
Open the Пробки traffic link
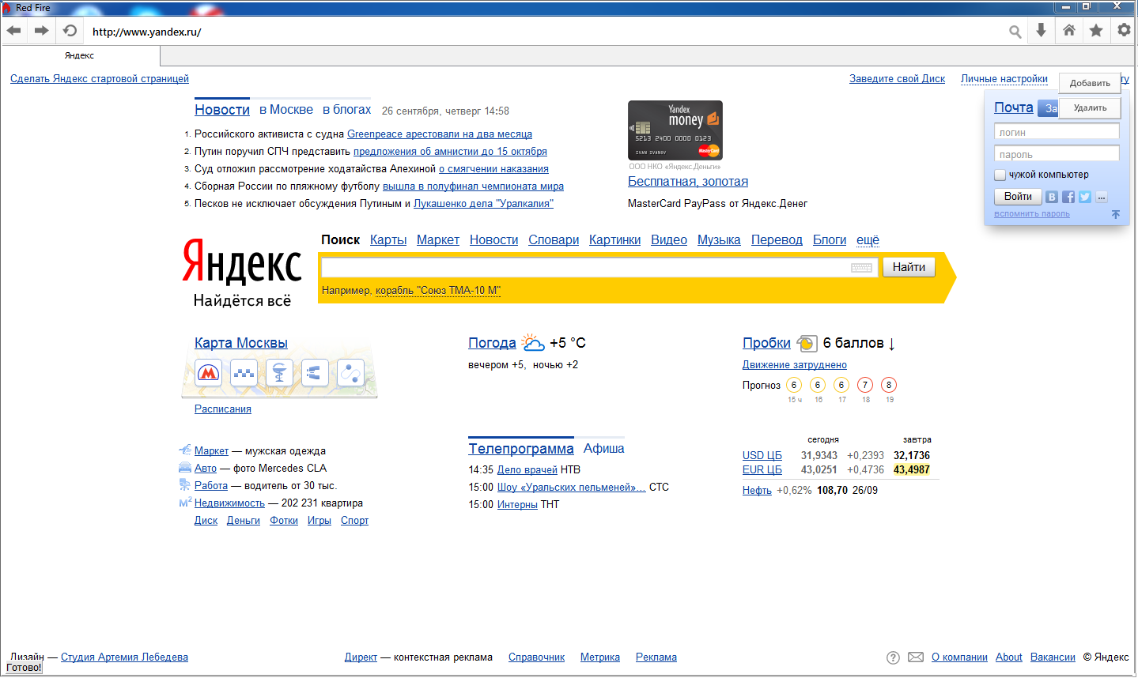click(766, 343)
